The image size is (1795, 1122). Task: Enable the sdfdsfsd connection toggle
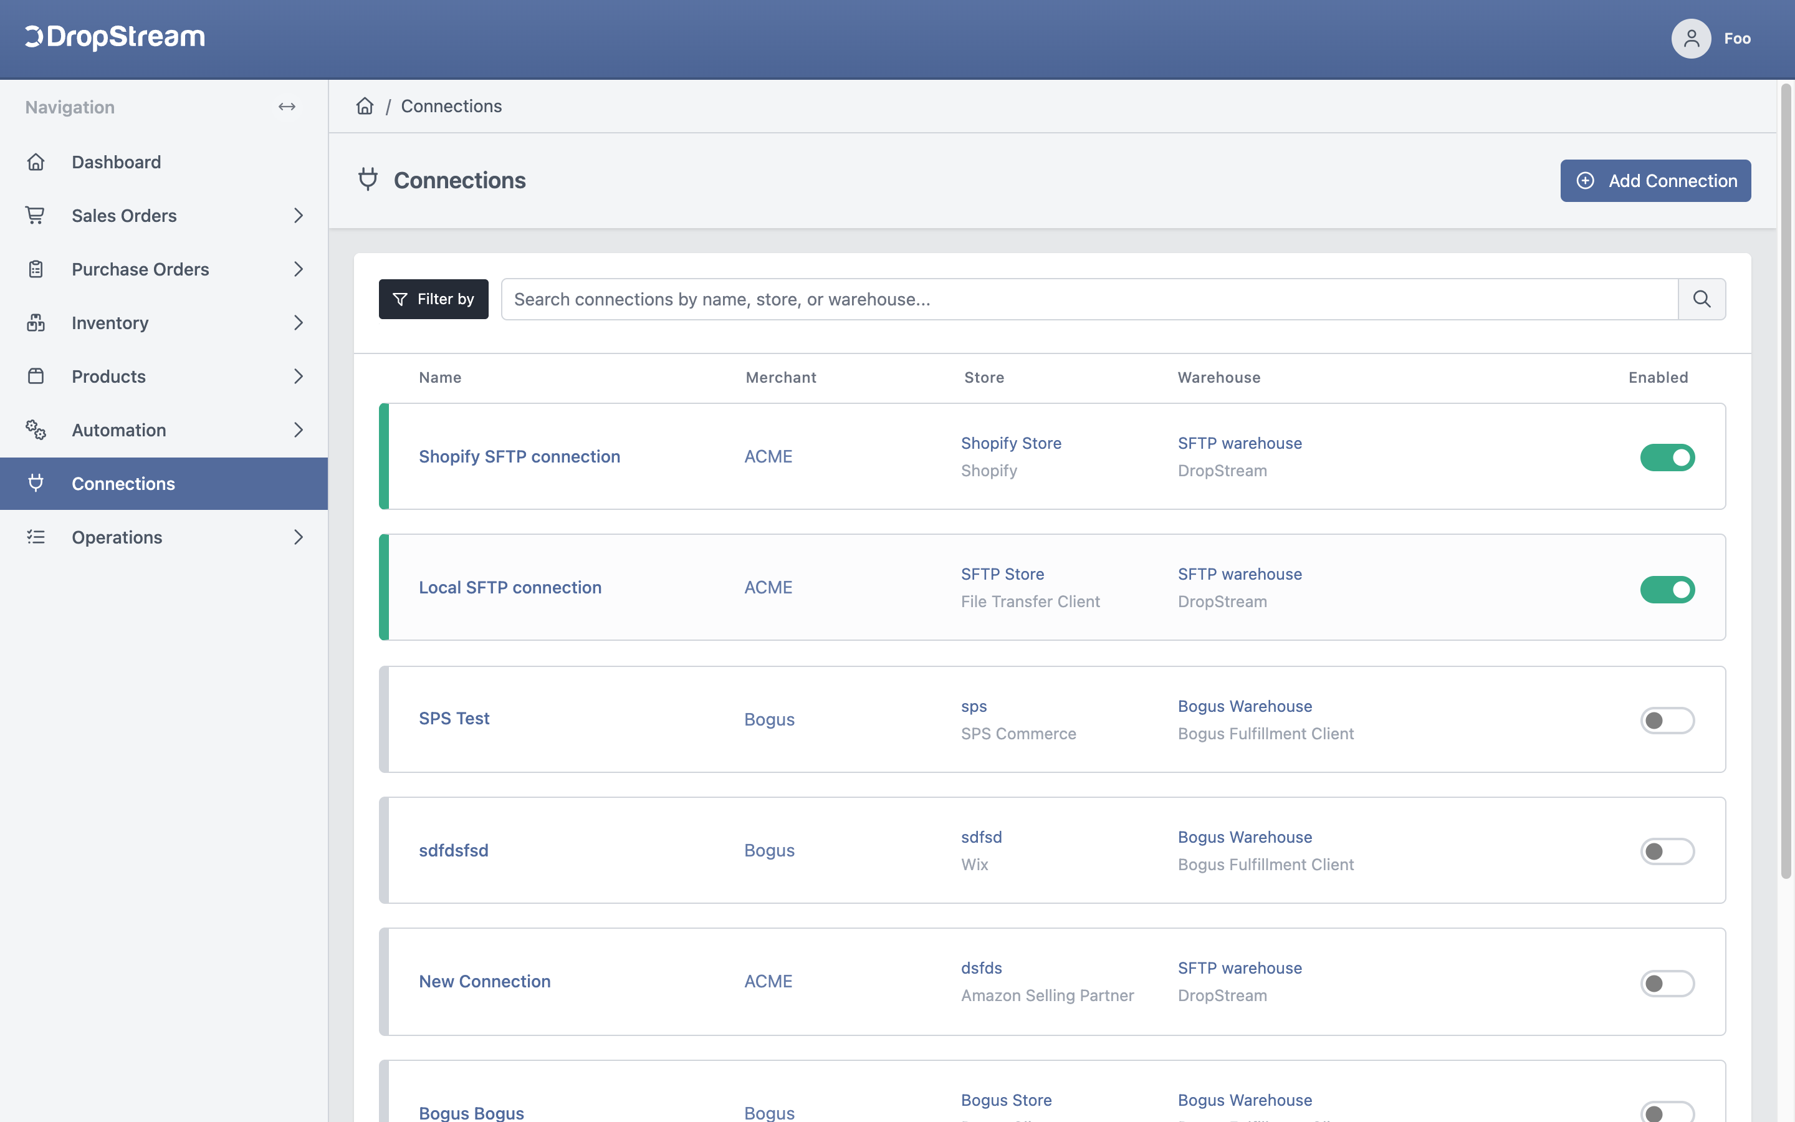tap(1667, 851)
